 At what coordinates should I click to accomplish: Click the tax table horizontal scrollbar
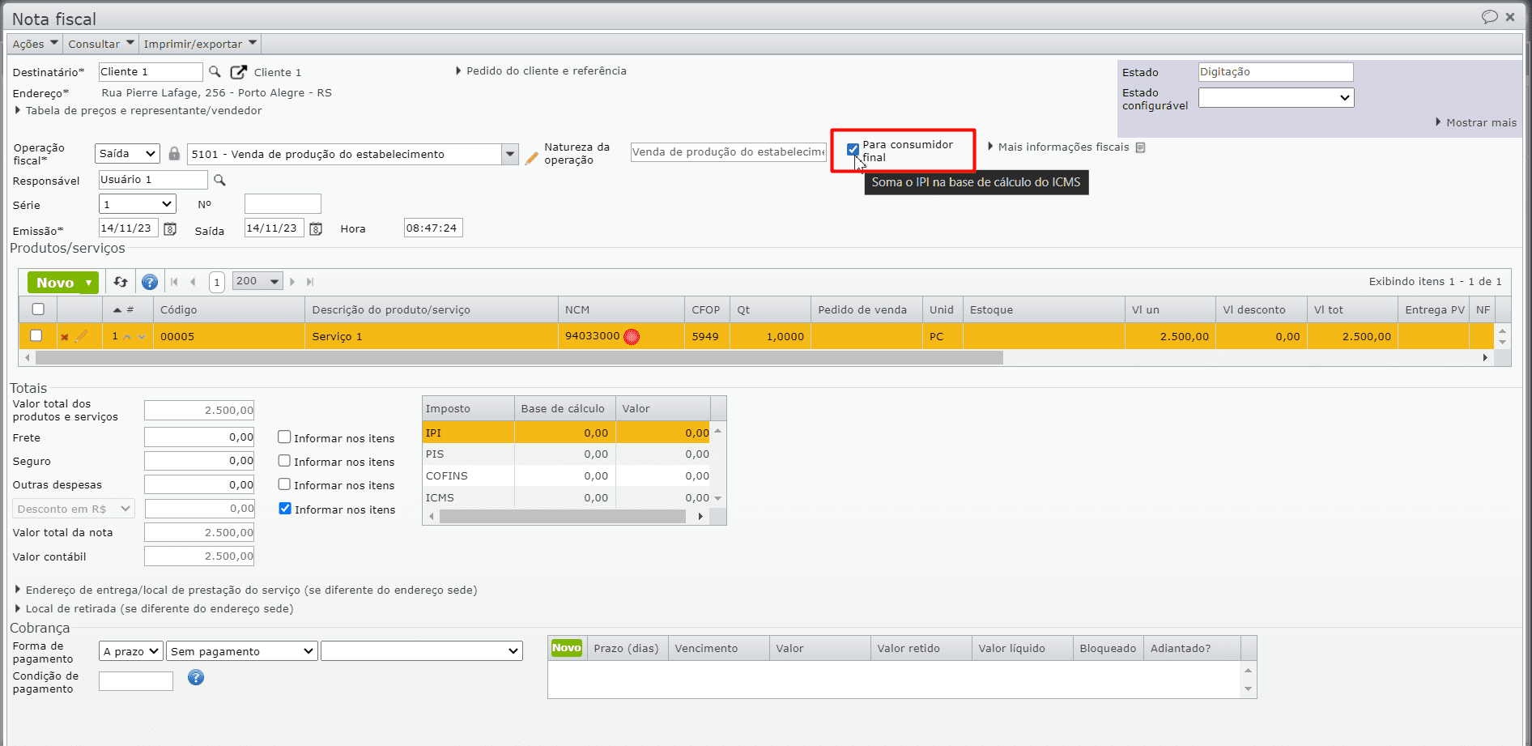coord(563,516)
